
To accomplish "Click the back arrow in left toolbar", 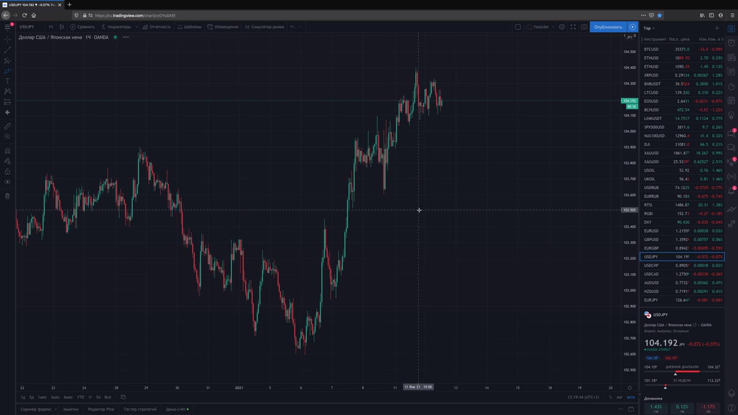I will (x=7, y=112).
